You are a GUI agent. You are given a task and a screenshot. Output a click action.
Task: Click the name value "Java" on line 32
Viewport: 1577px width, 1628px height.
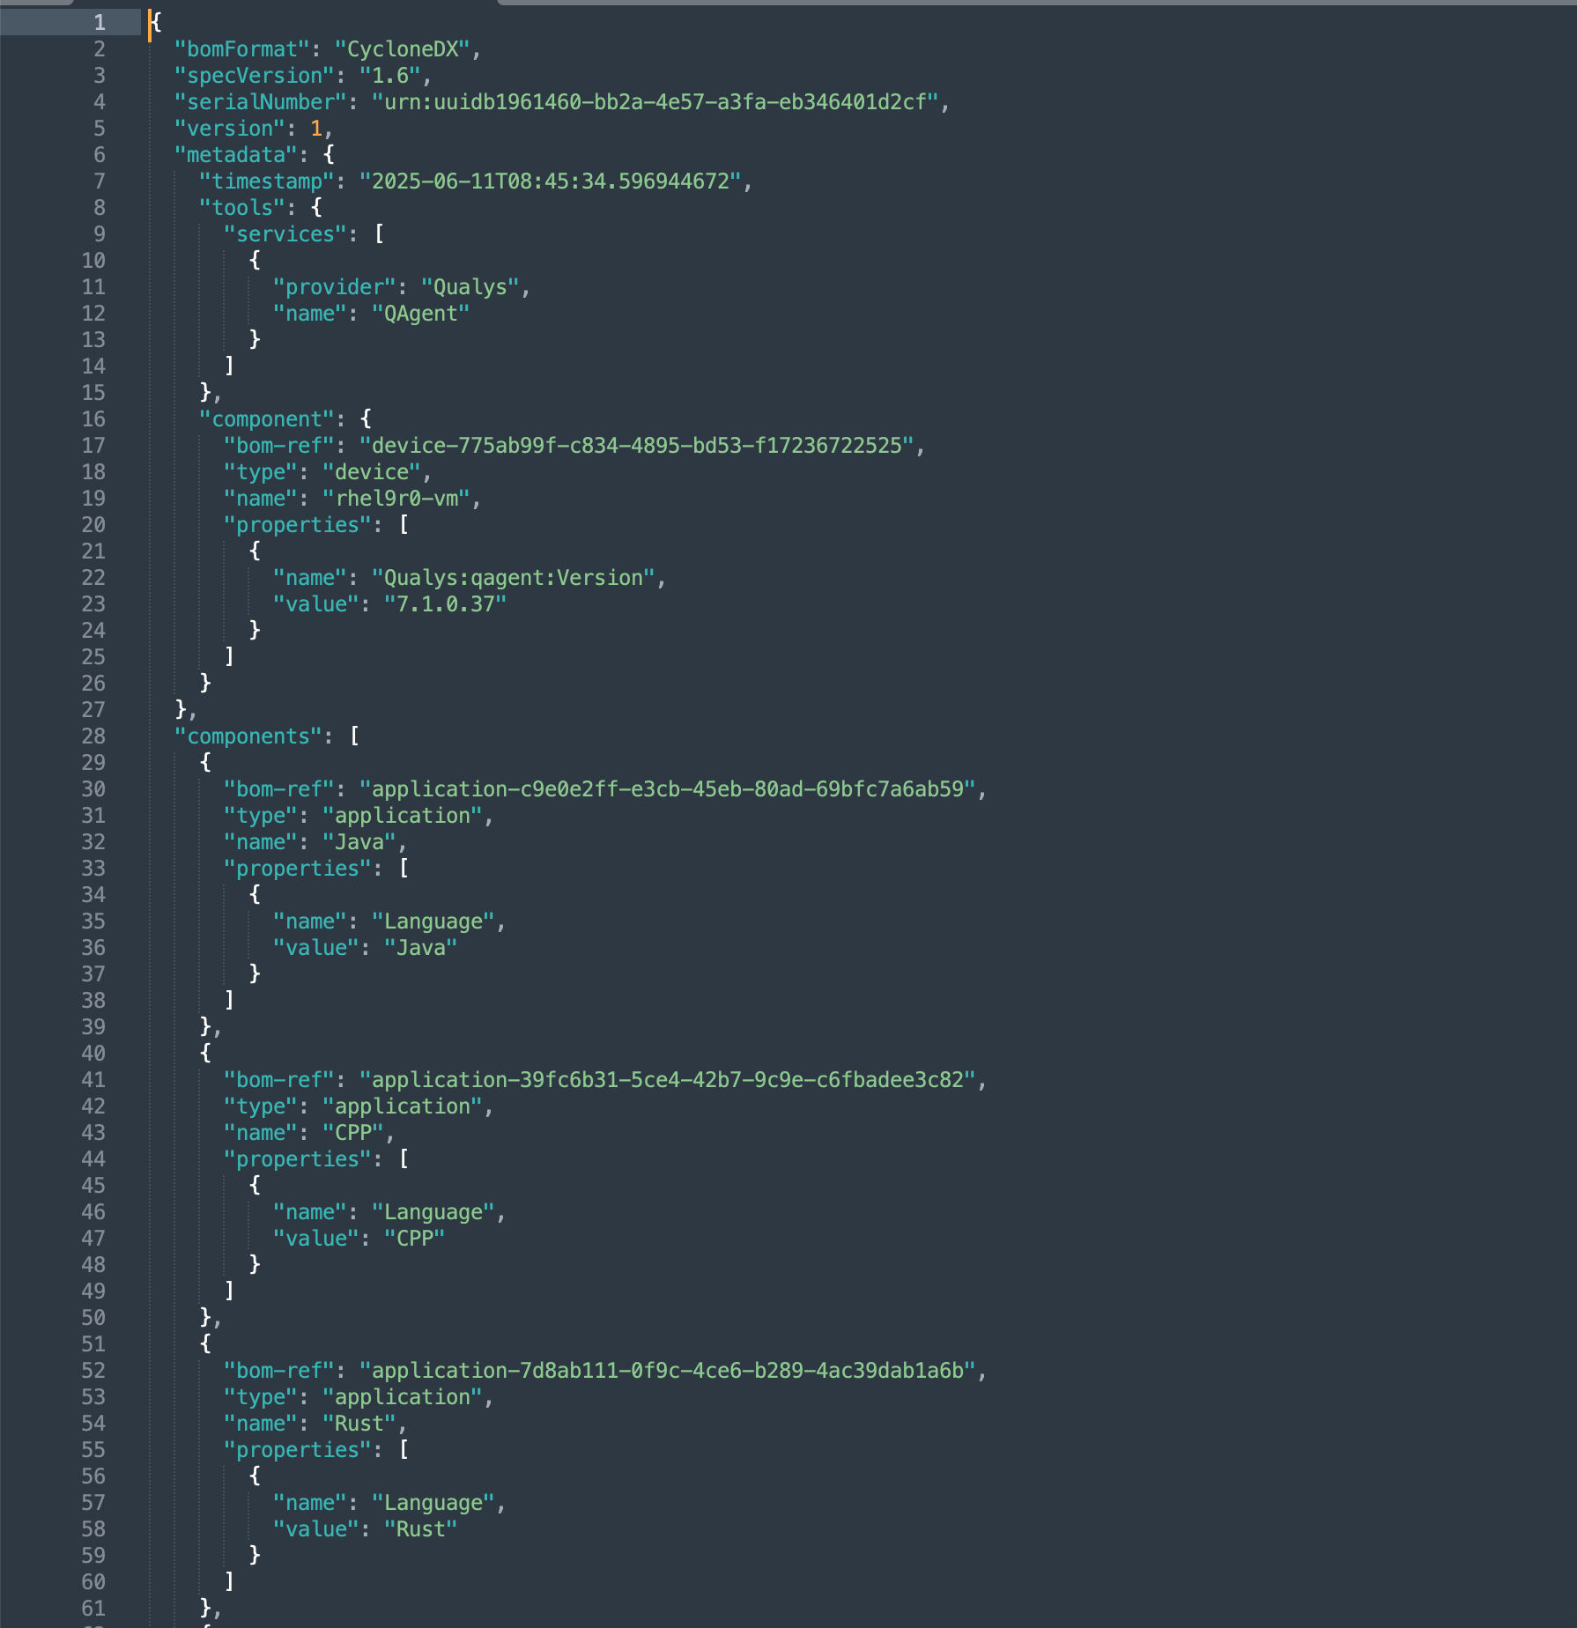(359, 842)
